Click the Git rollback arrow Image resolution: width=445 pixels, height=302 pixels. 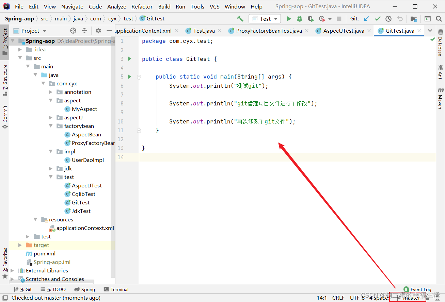[400, 19]
